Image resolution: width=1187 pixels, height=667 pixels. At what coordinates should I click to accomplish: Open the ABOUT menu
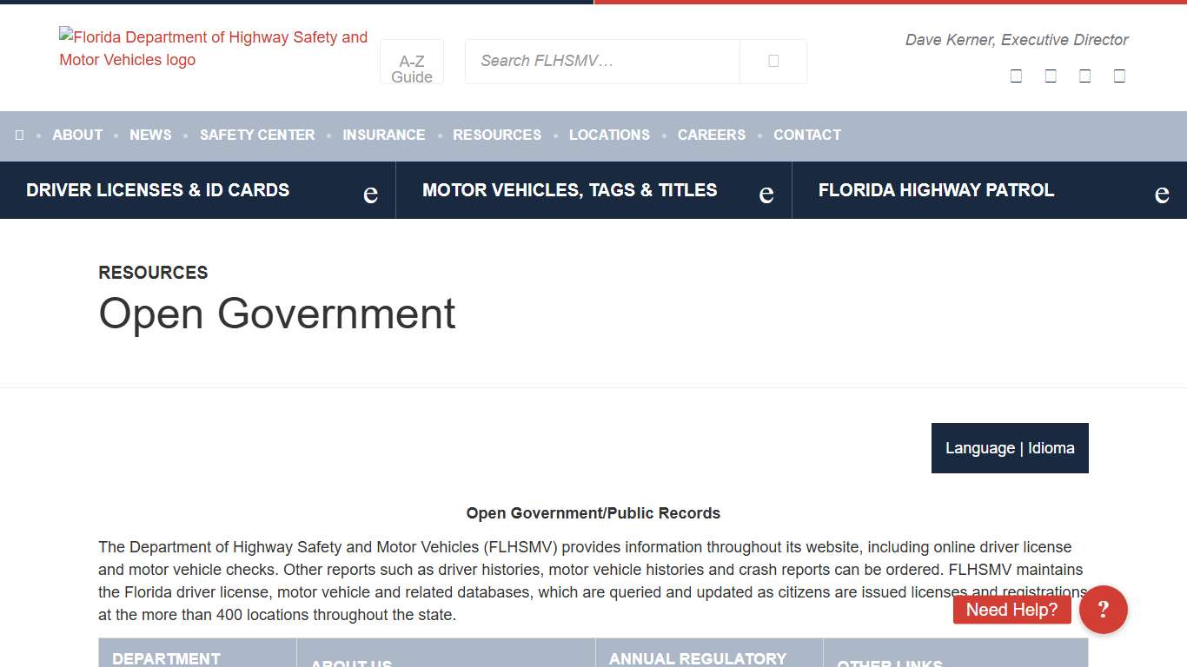(77, 135)
